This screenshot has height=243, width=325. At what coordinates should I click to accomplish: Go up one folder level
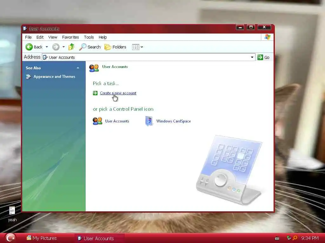click(x=71, y=47)
